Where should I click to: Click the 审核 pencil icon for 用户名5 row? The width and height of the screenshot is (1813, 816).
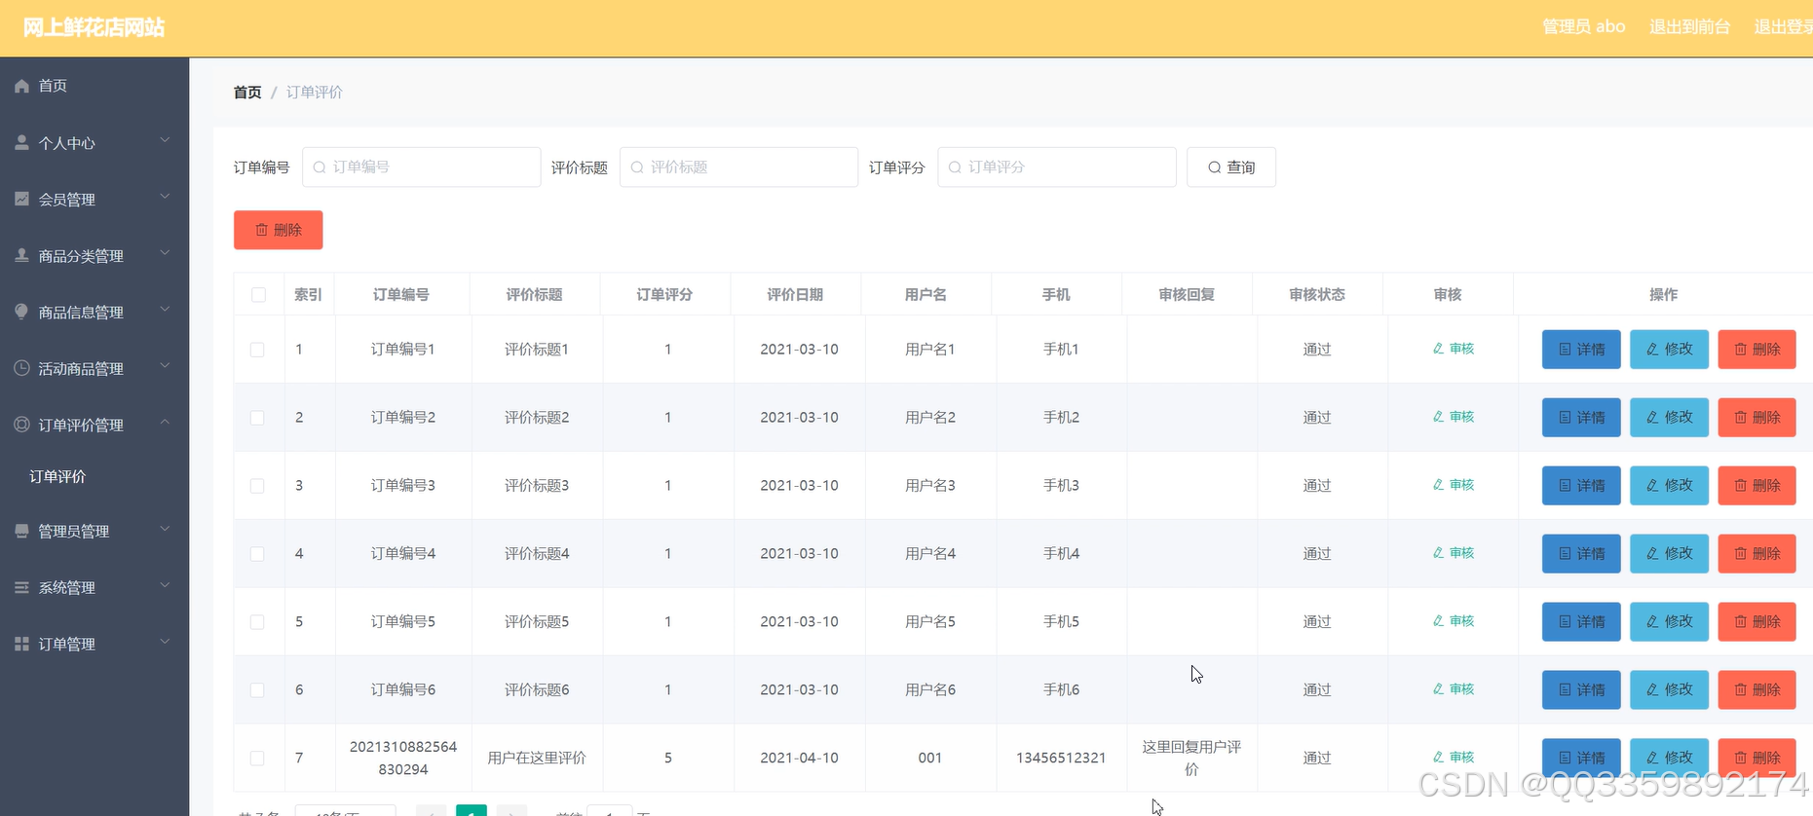pyautogui.click(x=1438, y=621)
